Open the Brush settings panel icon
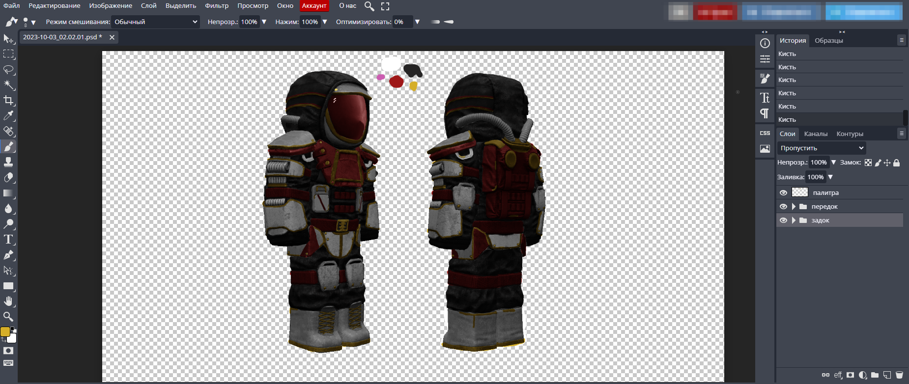 coord(765,78)
